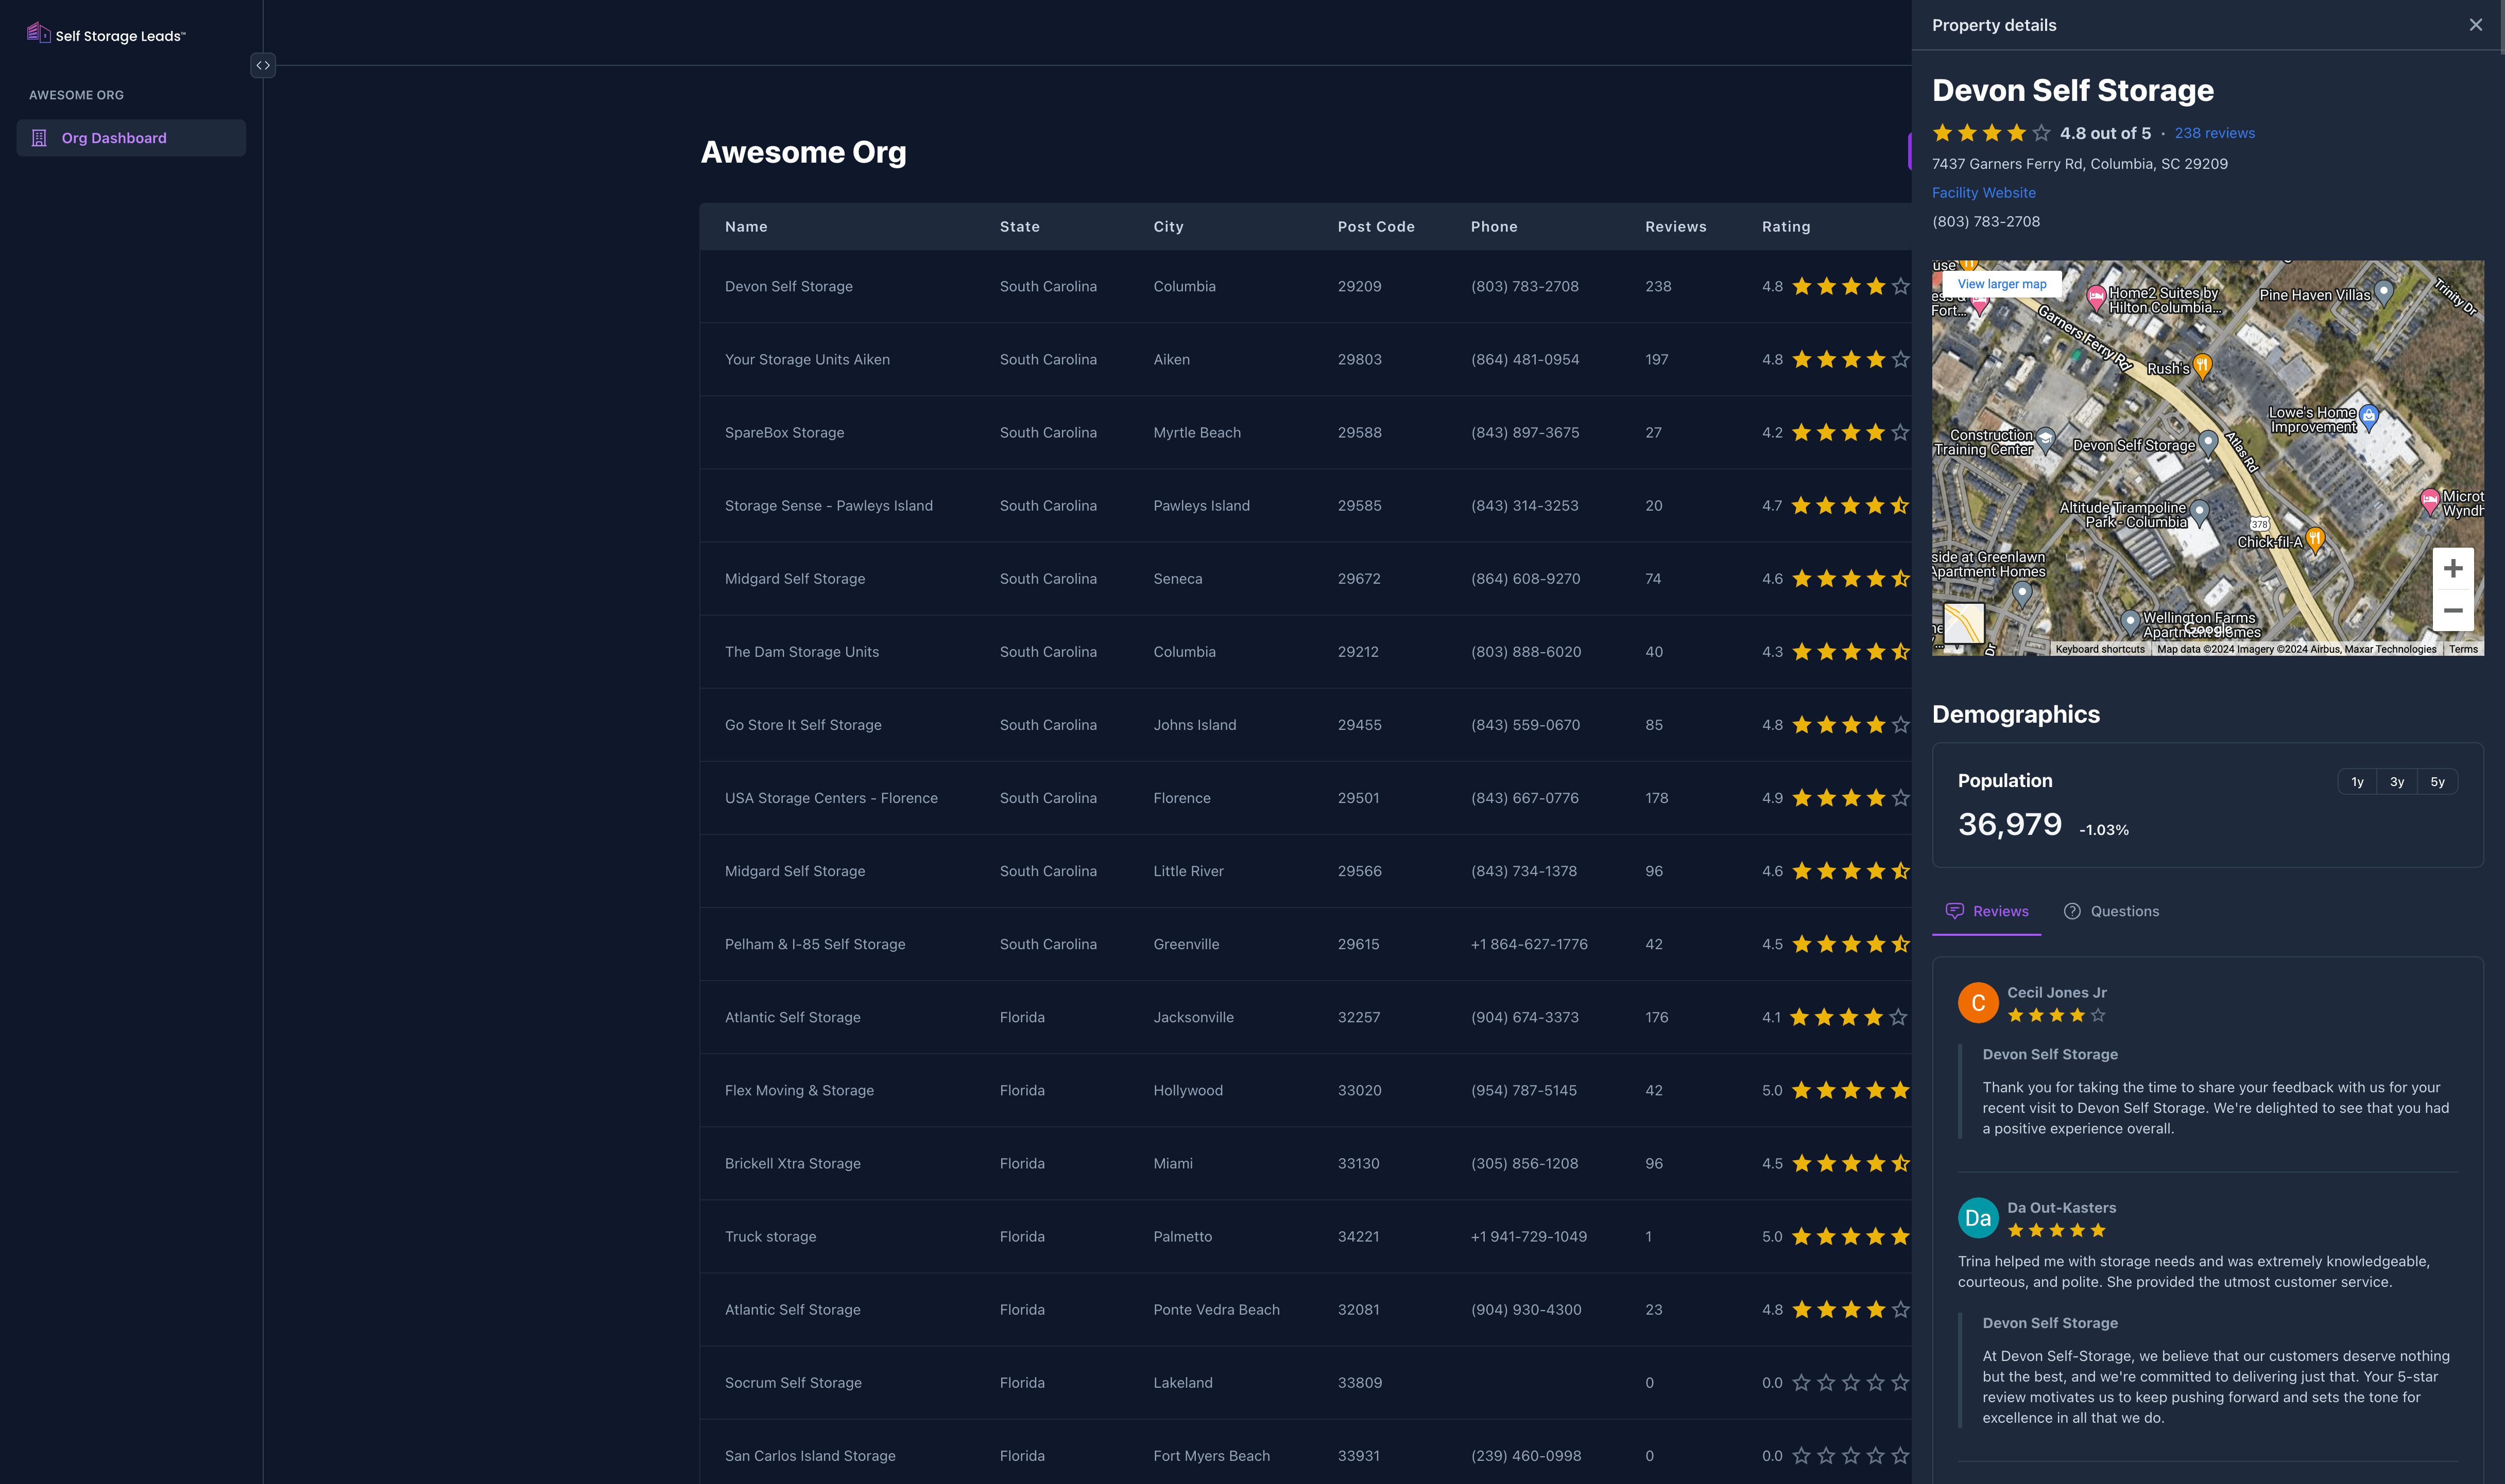The width and height of the screenshot is (2505, 1484).
Task: Click the Reviews tab speech bubble icon
Action: (1954, 911)
